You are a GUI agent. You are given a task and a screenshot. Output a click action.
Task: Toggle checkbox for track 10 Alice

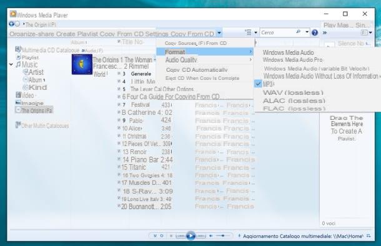(119, 128)
